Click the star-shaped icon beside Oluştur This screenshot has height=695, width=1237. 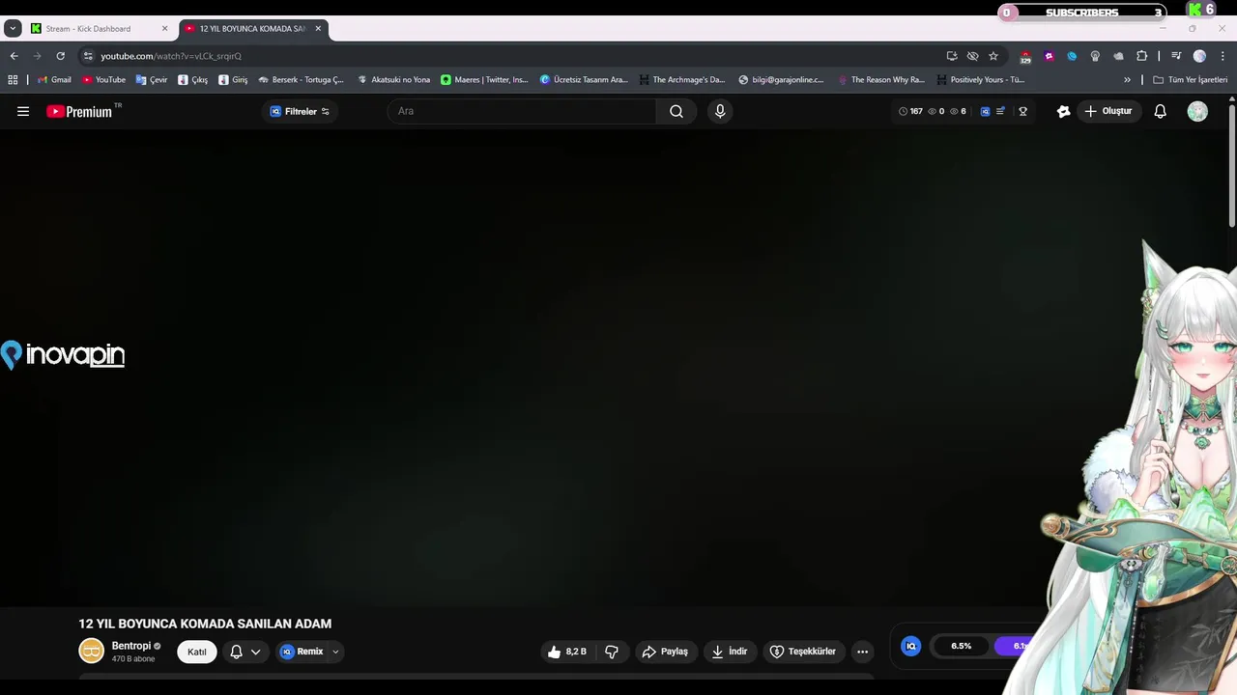tap(1063, 111)
